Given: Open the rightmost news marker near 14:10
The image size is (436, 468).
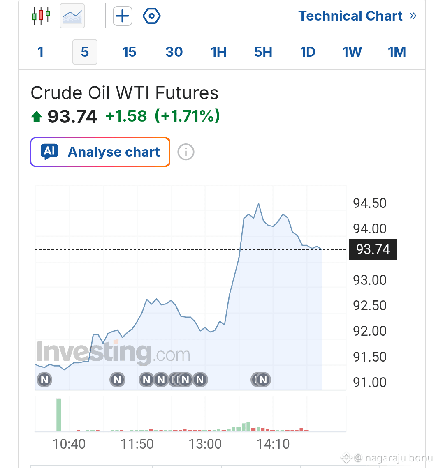Looking at the screenshot, I should click(263, 380).
